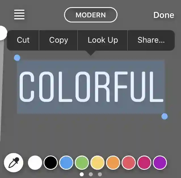Pick the black color swatch
Screen dimensions: 181x178
pyautogui.click(x=50, y=163)
